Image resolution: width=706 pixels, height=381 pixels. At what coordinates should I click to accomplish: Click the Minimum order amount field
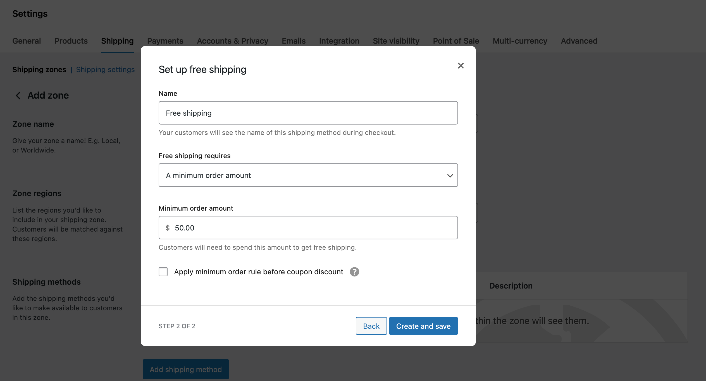308,228
